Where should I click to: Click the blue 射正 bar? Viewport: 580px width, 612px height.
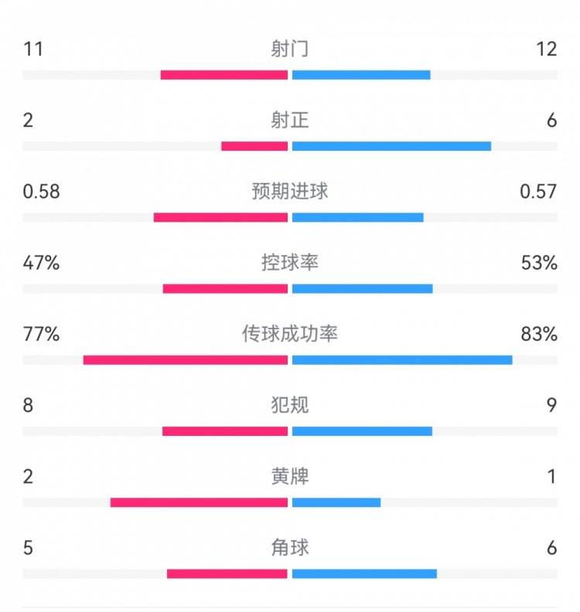[391, 146]
